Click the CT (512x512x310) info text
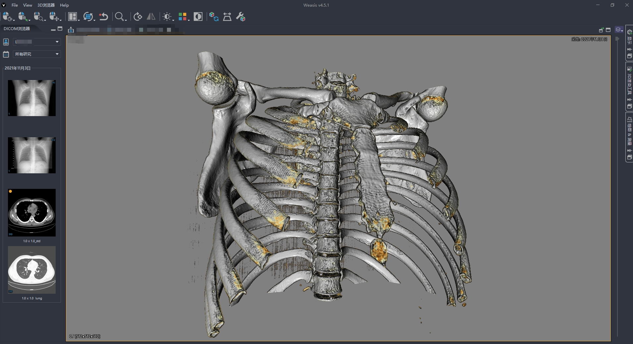This screenshot has height=344, width=633. tap(85, 336)
